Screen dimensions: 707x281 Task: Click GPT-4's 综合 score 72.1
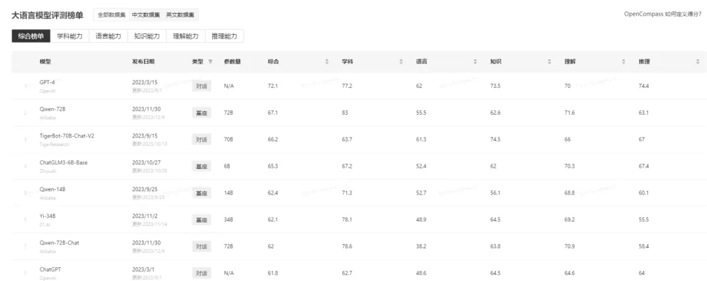[273, 86]
